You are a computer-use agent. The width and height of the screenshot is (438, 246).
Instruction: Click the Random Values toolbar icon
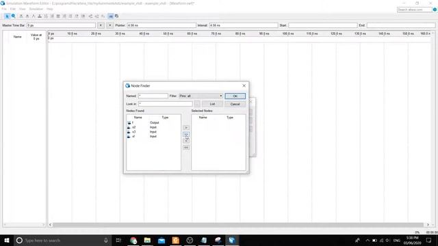(83, 16)
